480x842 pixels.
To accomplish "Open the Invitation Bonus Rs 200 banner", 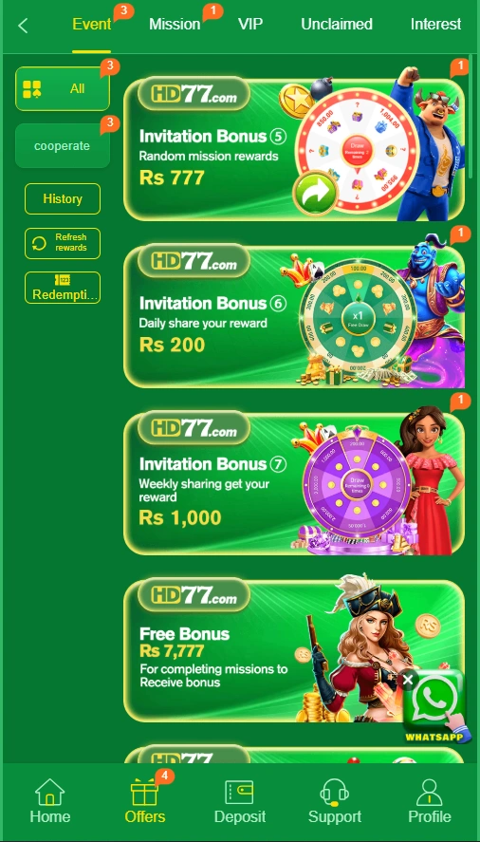I will pyautogui.click(x=294, y=316).
